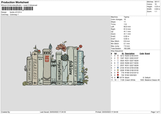161x114 pixels.
Task: Click the Min Stitch value 0.1 mm
Action: pos(127,44)
